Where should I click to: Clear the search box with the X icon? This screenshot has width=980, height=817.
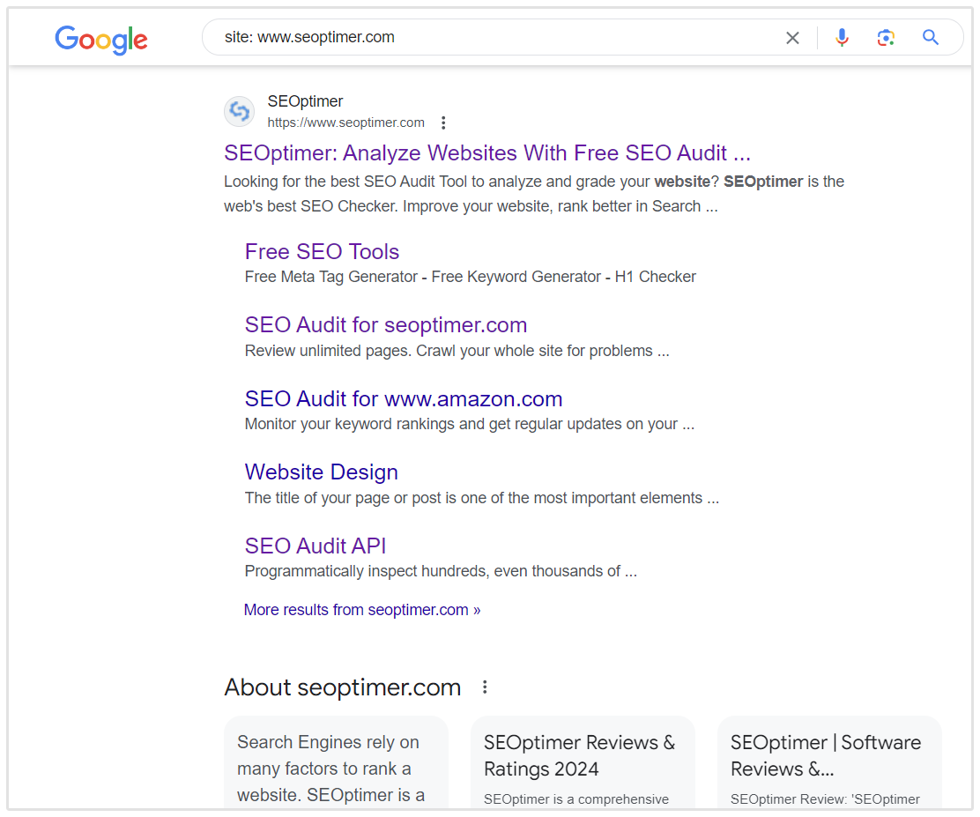[792, 38]
